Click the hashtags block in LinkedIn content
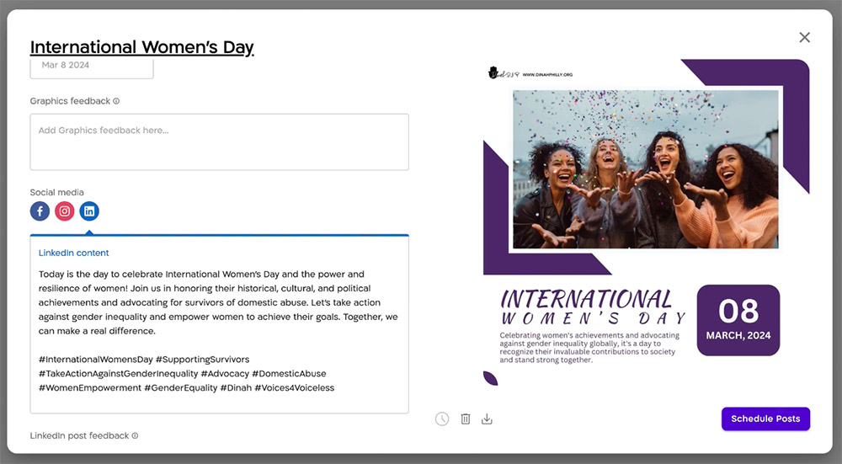The height and width of the screenshot is (464, 842). (186, 373)
